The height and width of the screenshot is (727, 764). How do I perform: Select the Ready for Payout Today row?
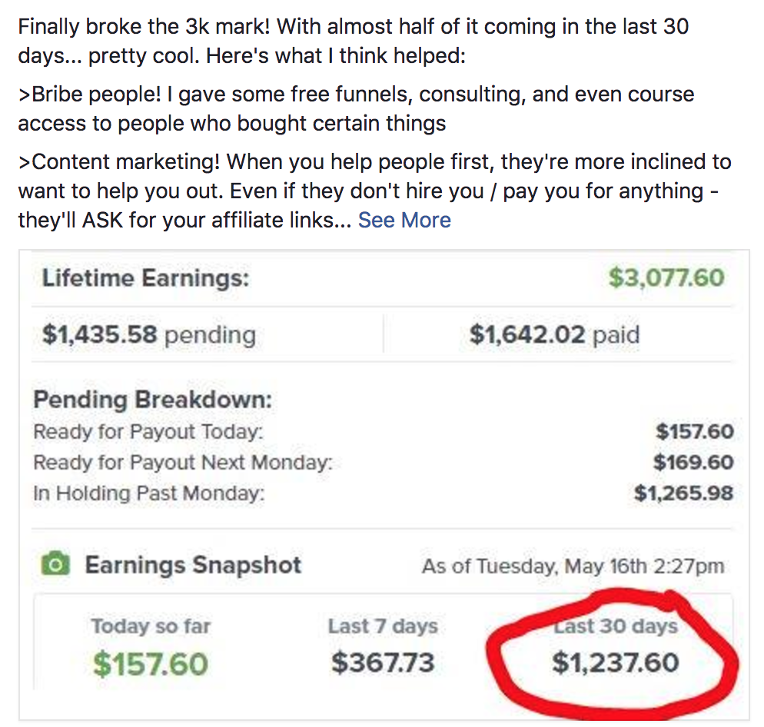(x=148, y=432)
